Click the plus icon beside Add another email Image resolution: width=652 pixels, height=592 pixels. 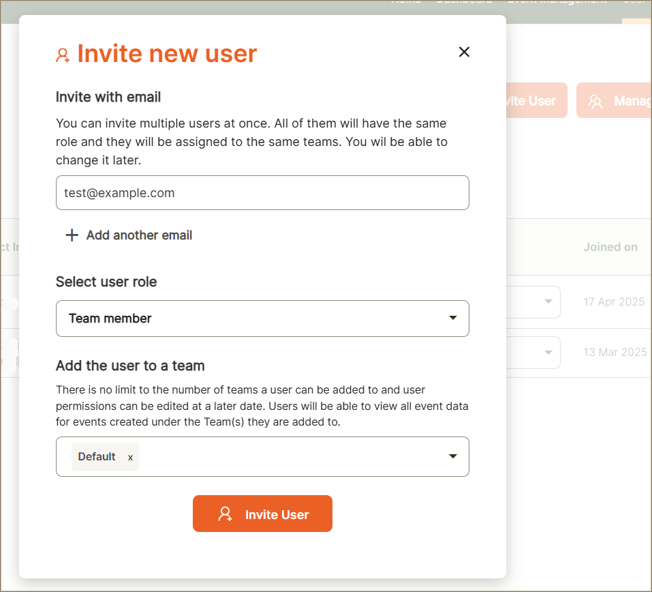point(72,235)
